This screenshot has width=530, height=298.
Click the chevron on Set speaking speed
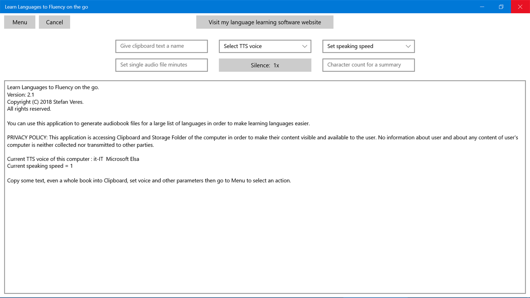(x=408, y=46)
